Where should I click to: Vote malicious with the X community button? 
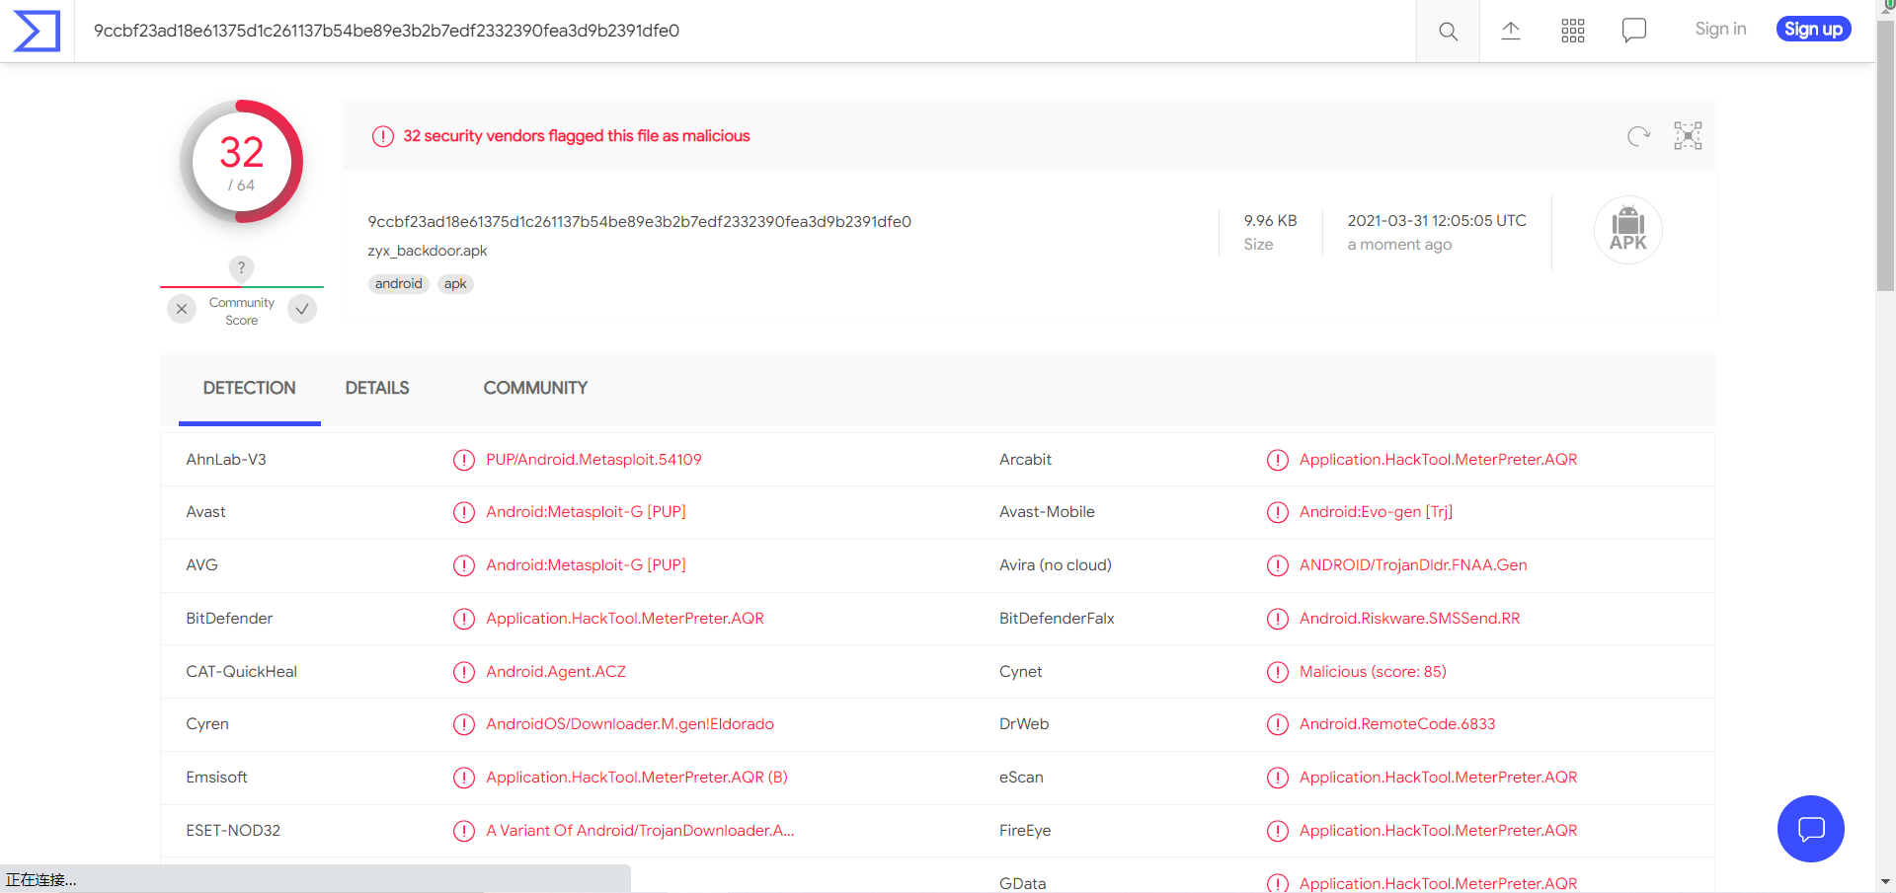click(x=182, y=309)
